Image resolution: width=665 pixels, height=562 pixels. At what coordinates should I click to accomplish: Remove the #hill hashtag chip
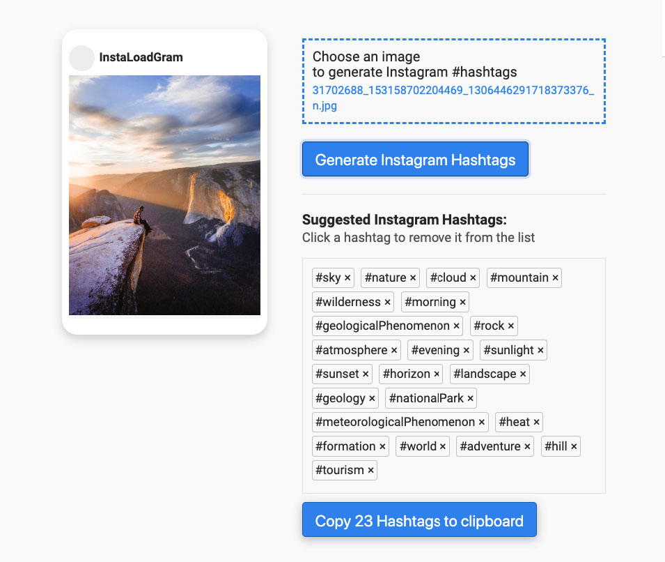point(561,446)
